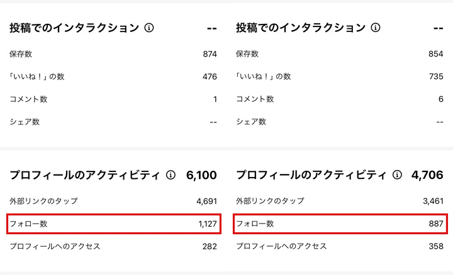Click info icon beside right 投稿でのインタラクション

pyautogui.click(x=376, y=28)
